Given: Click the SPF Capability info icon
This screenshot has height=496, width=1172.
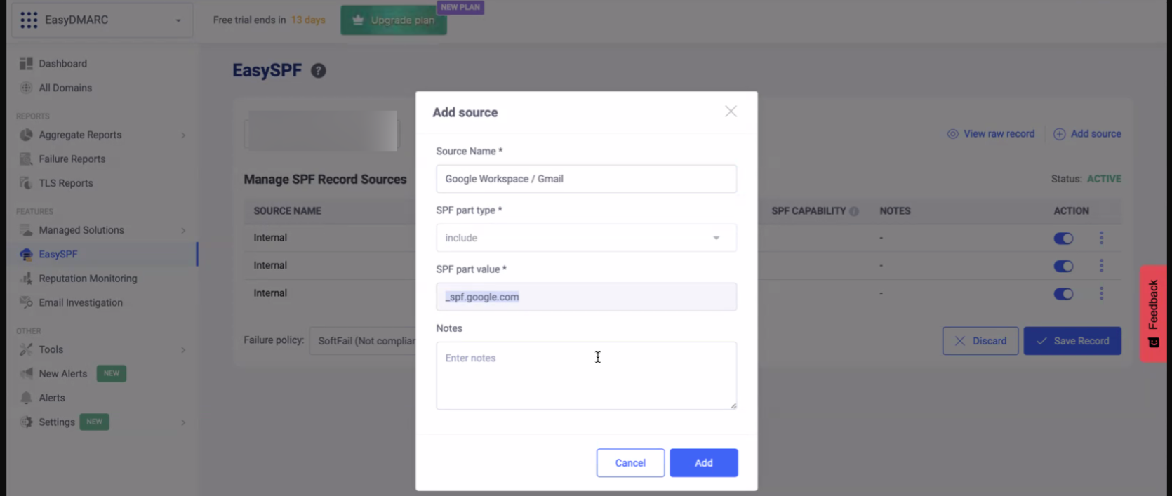Looking at the screenshot, I should coord(854,211).
